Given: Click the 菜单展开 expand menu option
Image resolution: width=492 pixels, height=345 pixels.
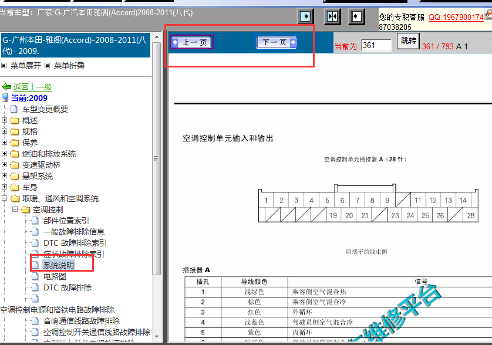Looking at the screenshot, I should point(26,66).
